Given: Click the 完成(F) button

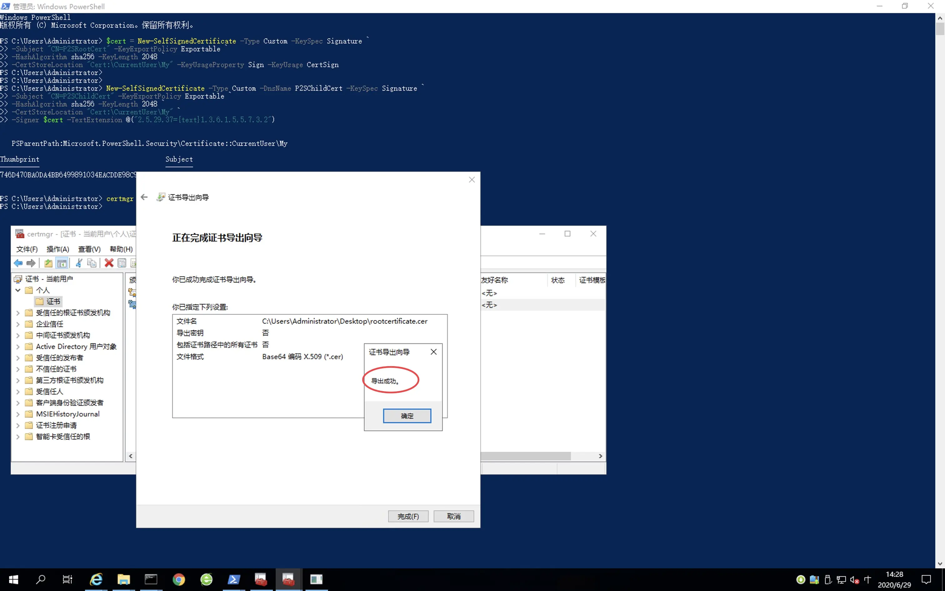Looking at the screenshot, I should click(x=408, y=516).
